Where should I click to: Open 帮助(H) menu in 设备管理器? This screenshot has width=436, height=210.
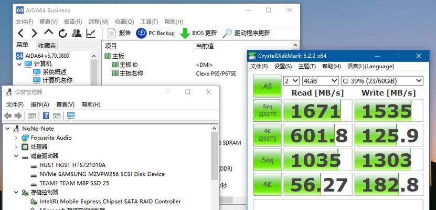[91, 104]
